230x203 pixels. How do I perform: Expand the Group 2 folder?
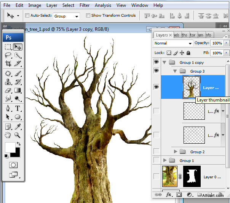[x=175, y=152]
